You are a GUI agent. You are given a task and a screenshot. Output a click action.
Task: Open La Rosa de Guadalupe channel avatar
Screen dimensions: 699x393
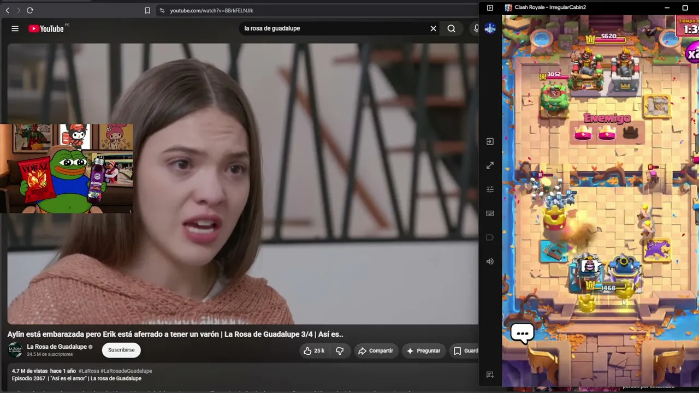15,350
